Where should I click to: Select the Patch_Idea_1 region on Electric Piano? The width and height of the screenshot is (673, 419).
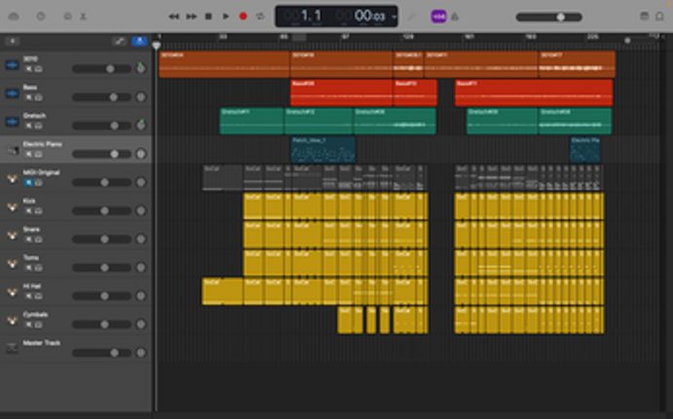pyautogui.click(x=323, y=148)
